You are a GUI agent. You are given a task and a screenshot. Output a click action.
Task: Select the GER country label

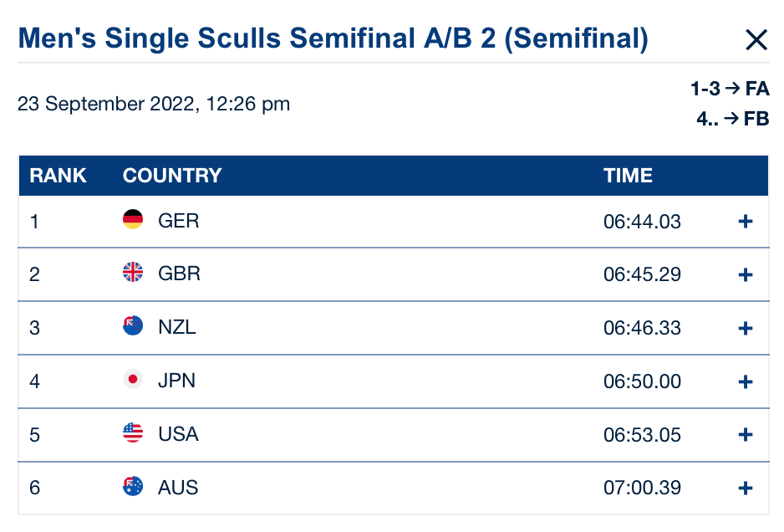(178, 221)
